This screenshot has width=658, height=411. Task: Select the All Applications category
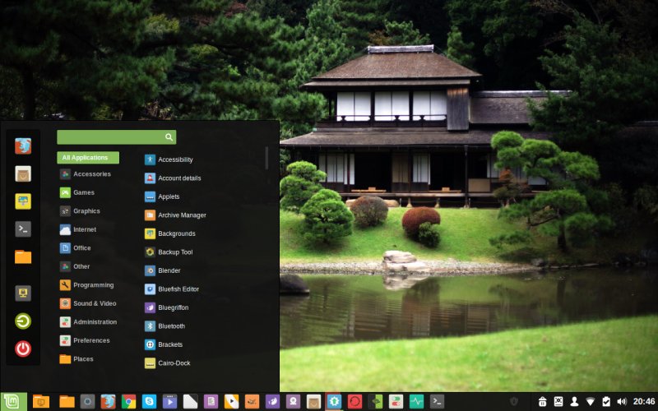coord(88,157)
